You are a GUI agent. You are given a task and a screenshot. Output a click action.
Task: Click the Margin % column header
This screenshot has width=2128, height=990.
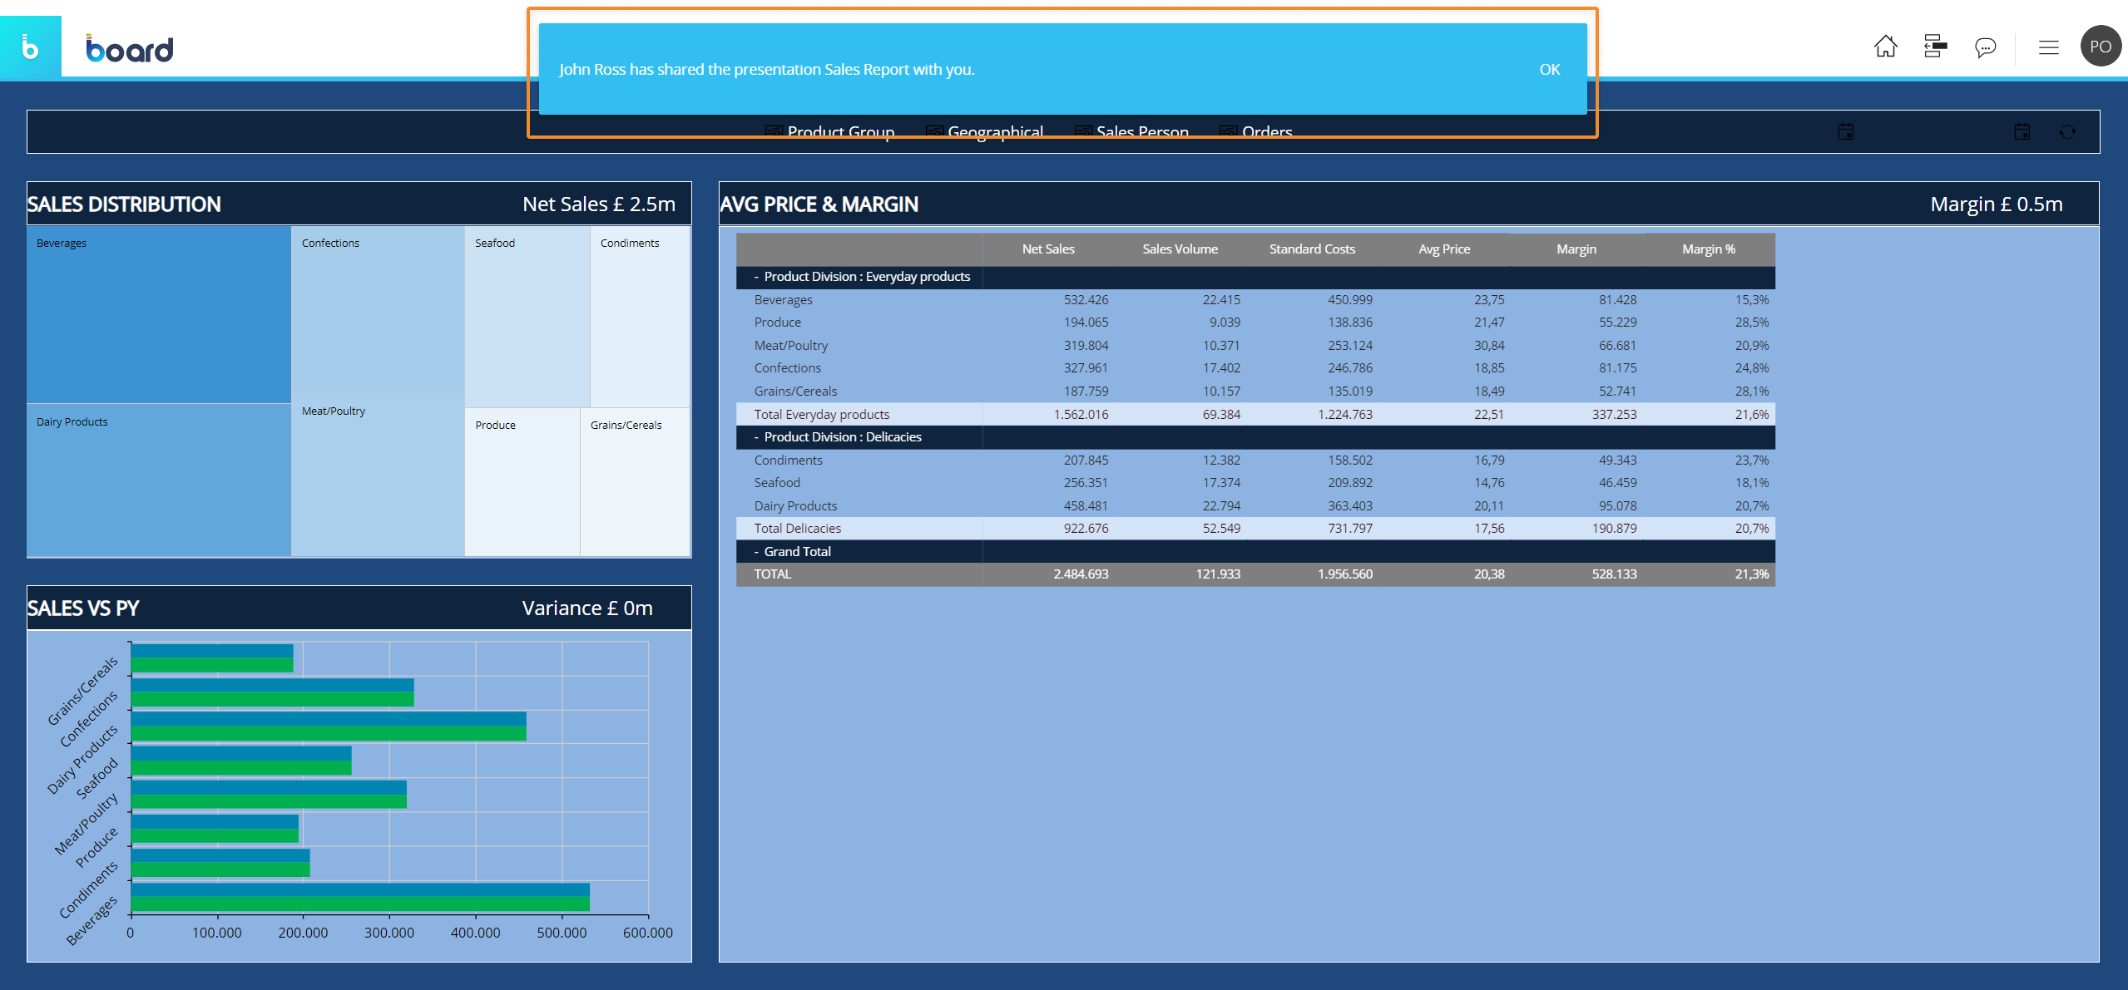(x=1708, y=249)
